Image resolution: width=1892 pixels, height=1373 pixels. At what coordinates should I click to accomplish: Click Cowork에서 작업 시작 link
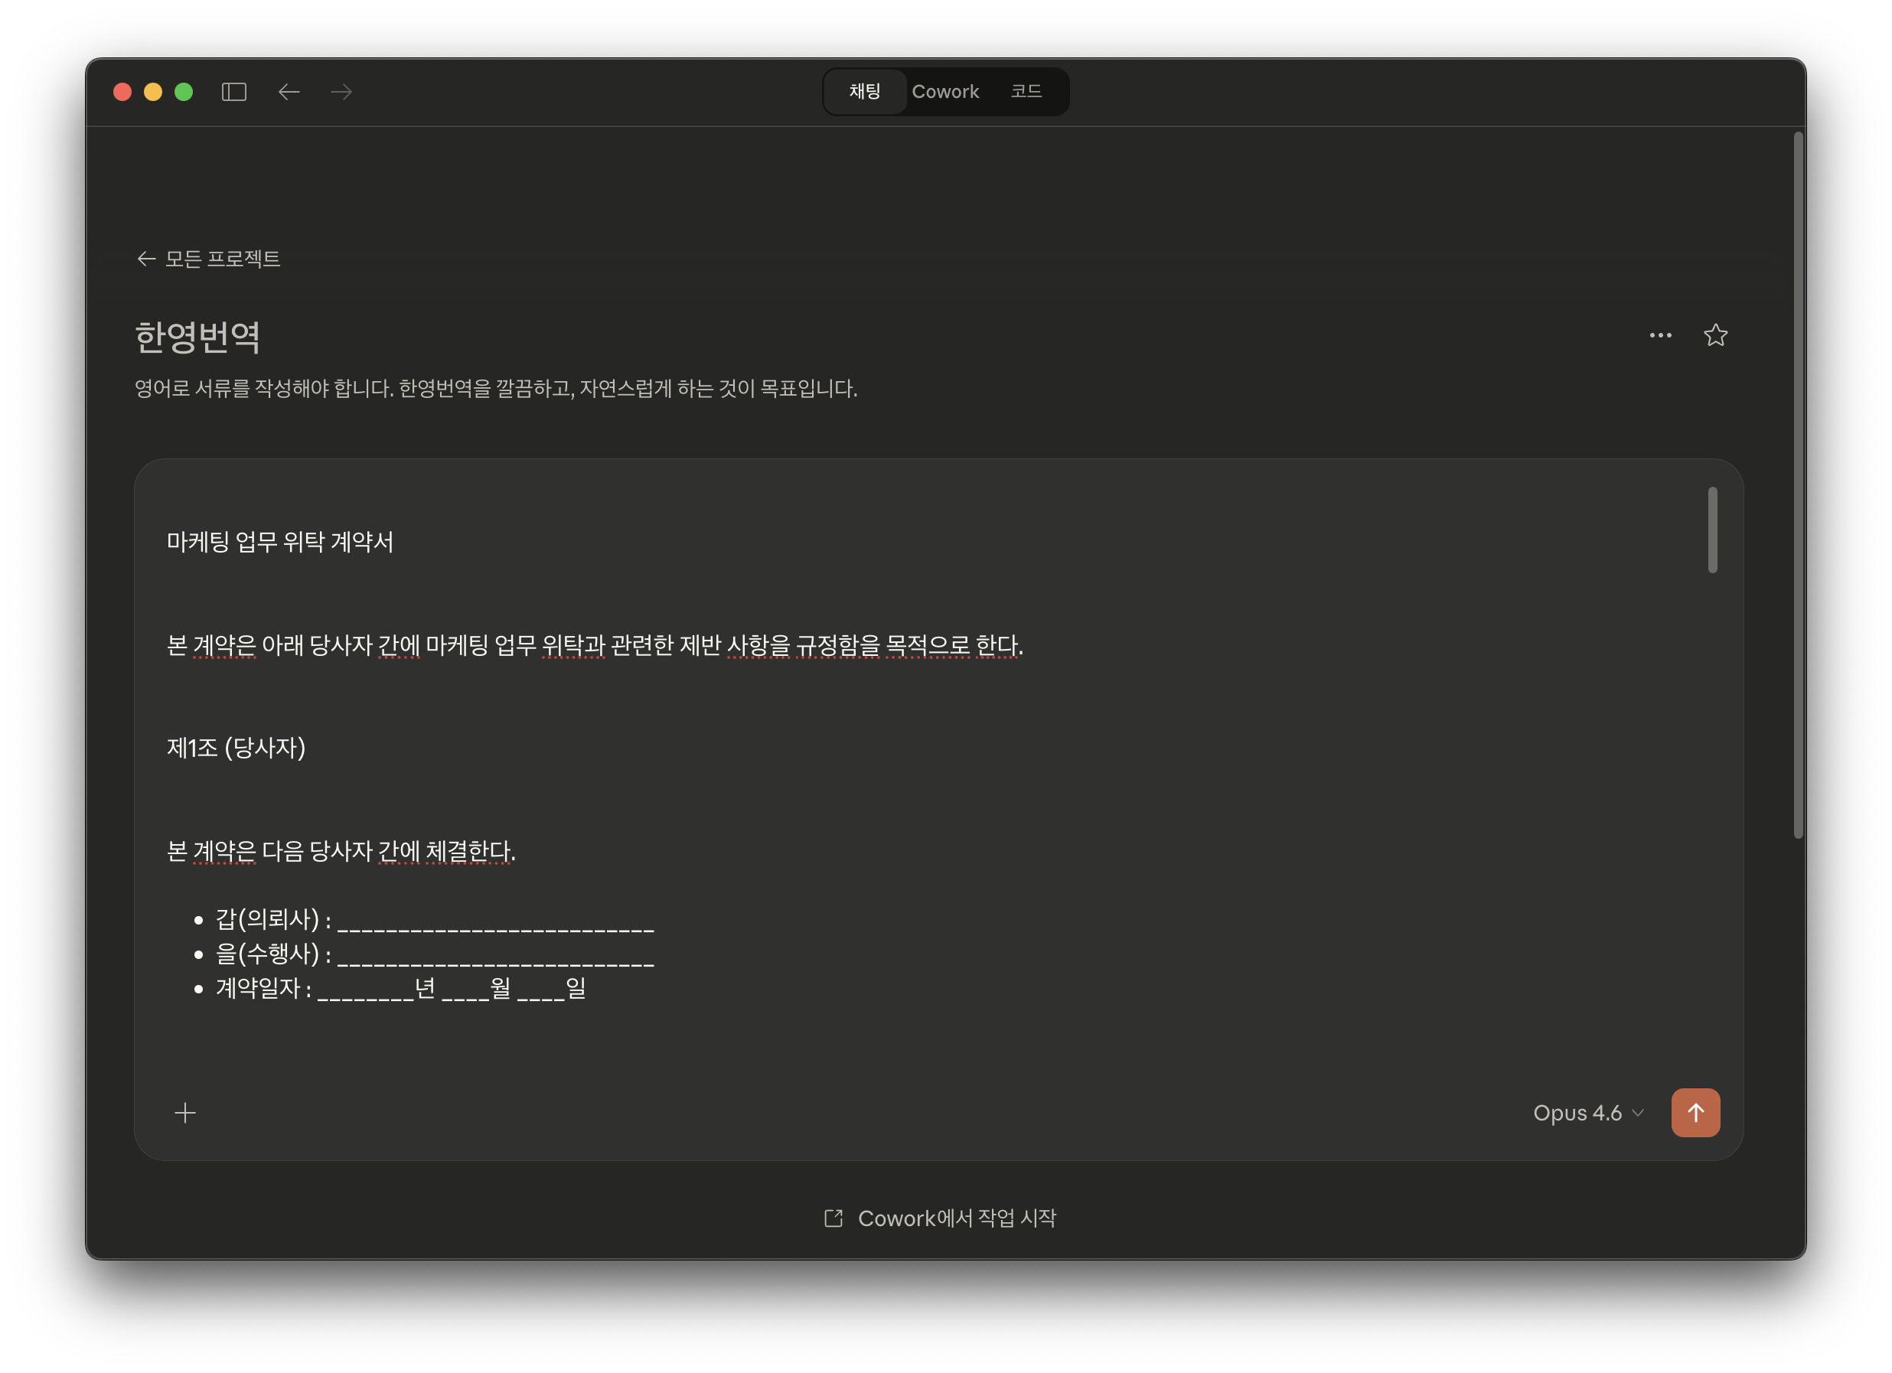click(956, 1218)
